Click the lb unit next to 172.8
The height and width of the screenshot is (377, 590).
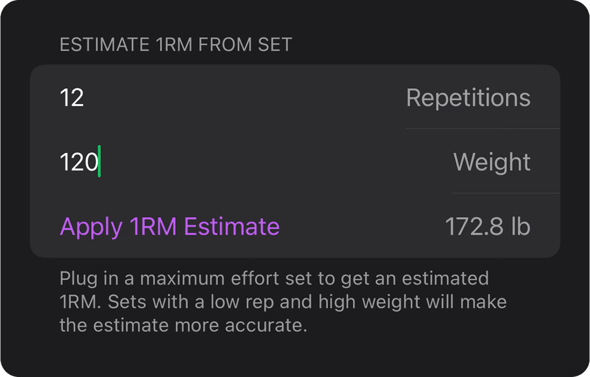tap(519, 227)
